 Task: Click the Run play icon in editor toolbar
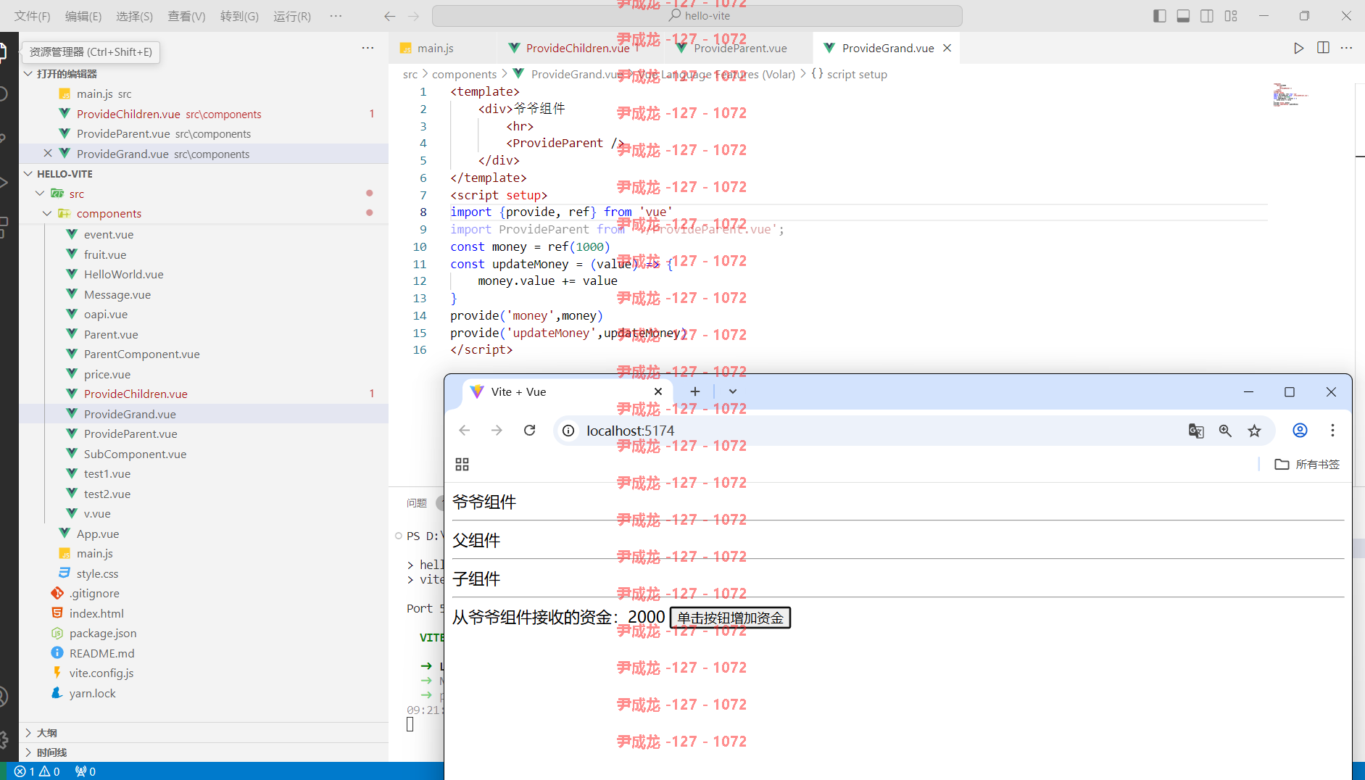coord(1298,48)
